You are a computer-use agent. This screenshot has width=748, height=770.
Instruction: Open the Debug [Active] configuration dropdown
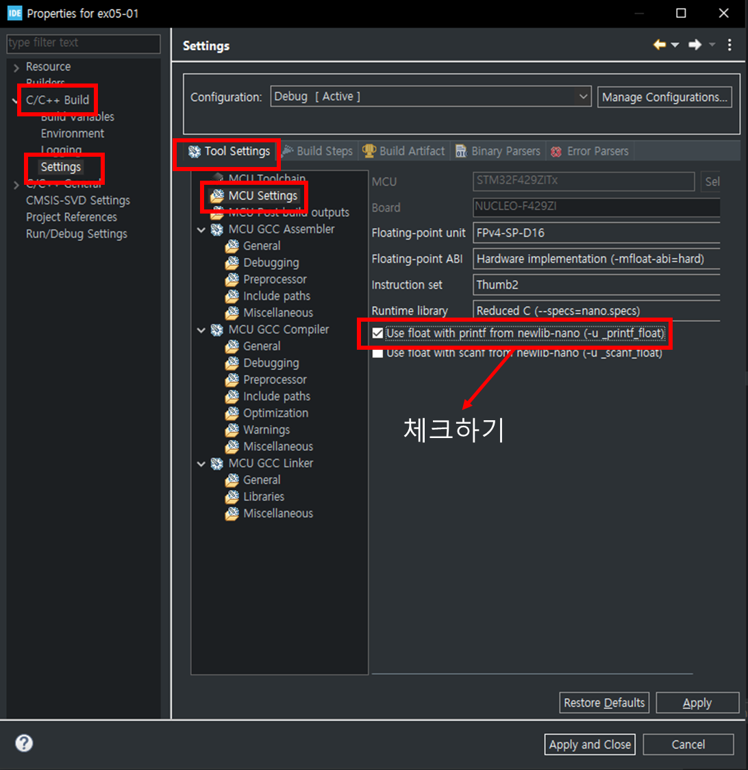(x=431, y=97)
